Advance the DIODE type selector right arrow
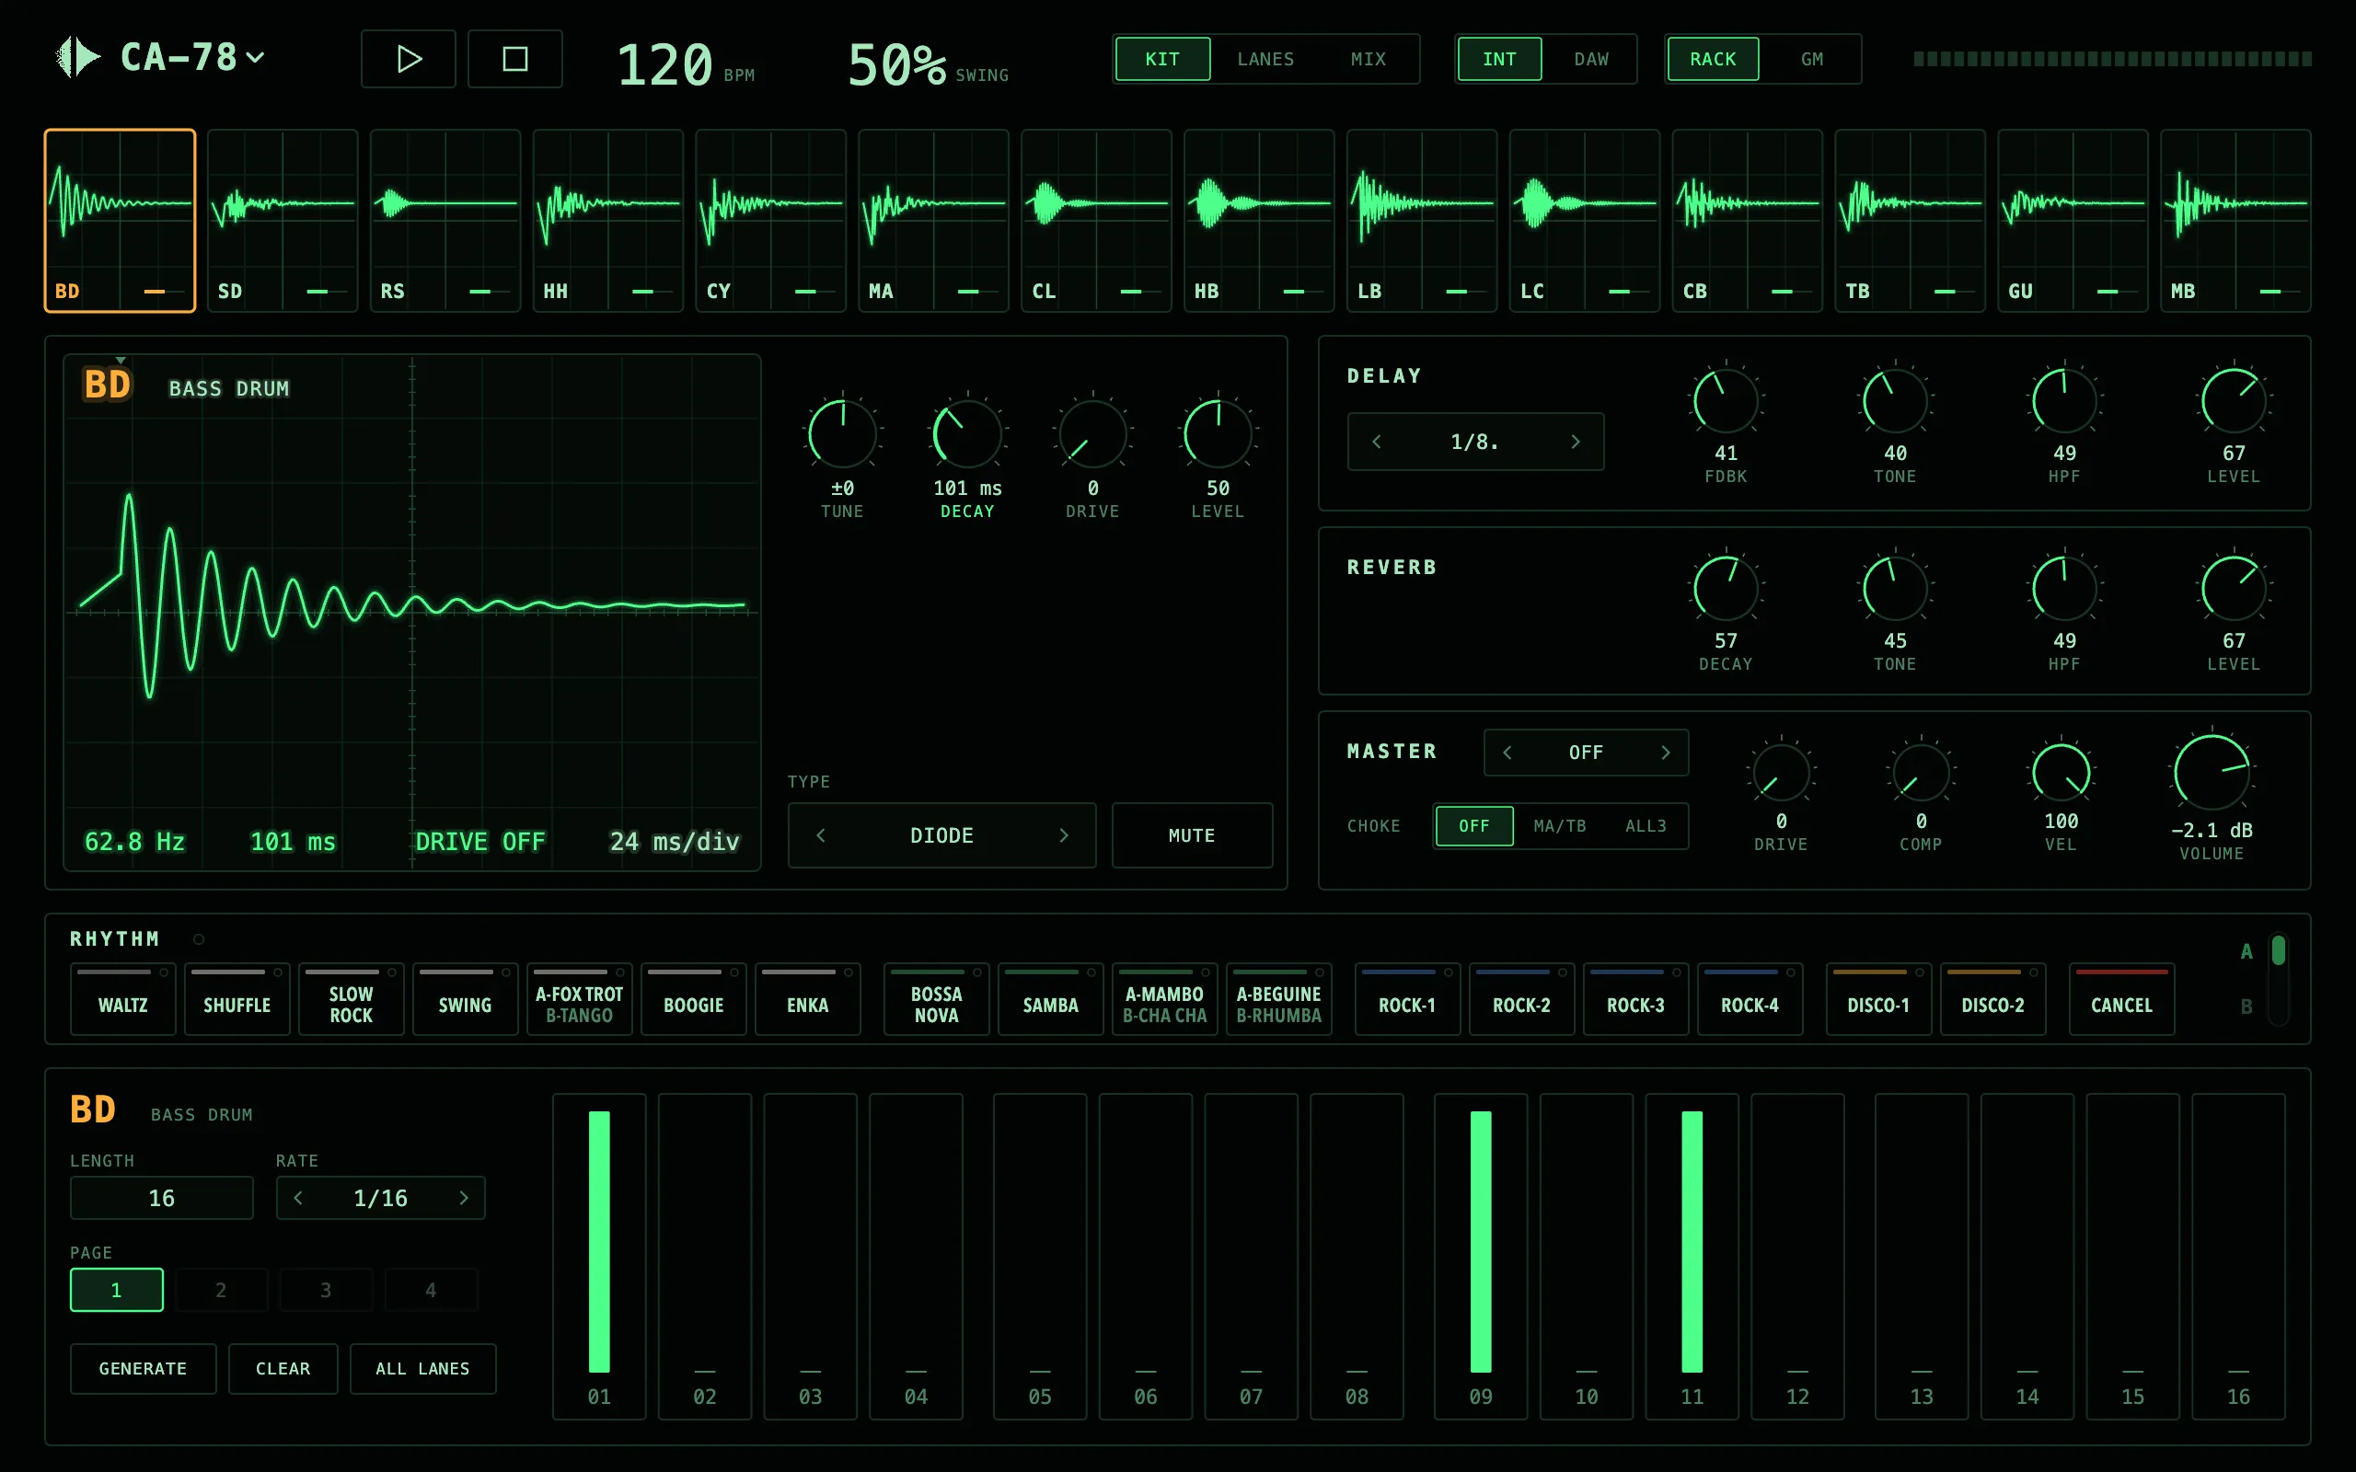Screen dimensions: 2356x1472 pyautogui.click(x=1063, y=835)
